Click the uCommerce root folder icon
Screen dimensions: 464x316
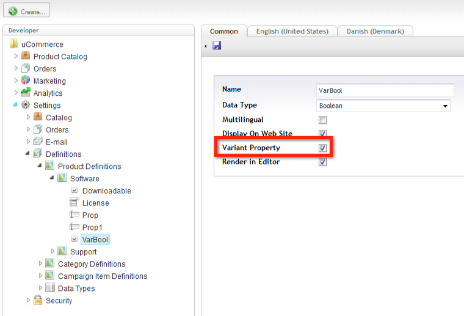[13, 44]
